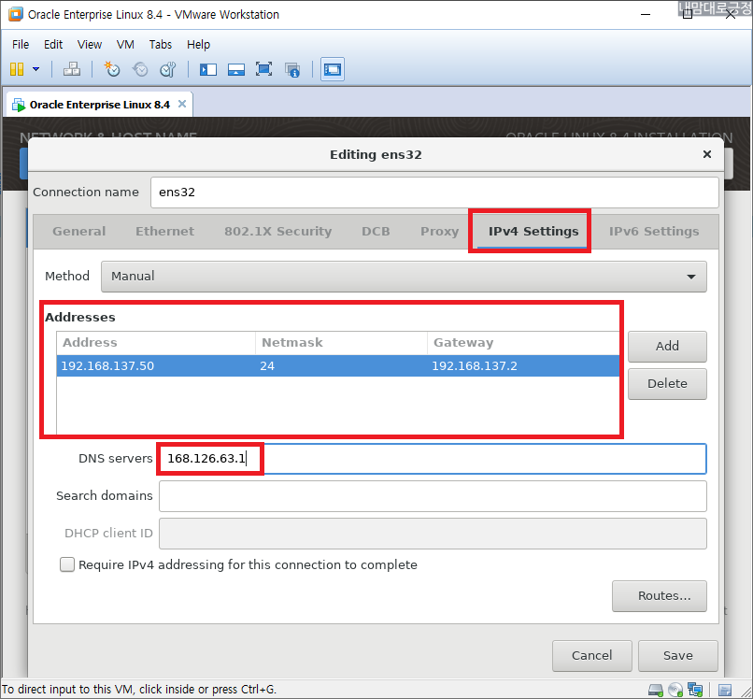Open the VM menu
This screenshot has width=753, height=699.
pos(125,44)
